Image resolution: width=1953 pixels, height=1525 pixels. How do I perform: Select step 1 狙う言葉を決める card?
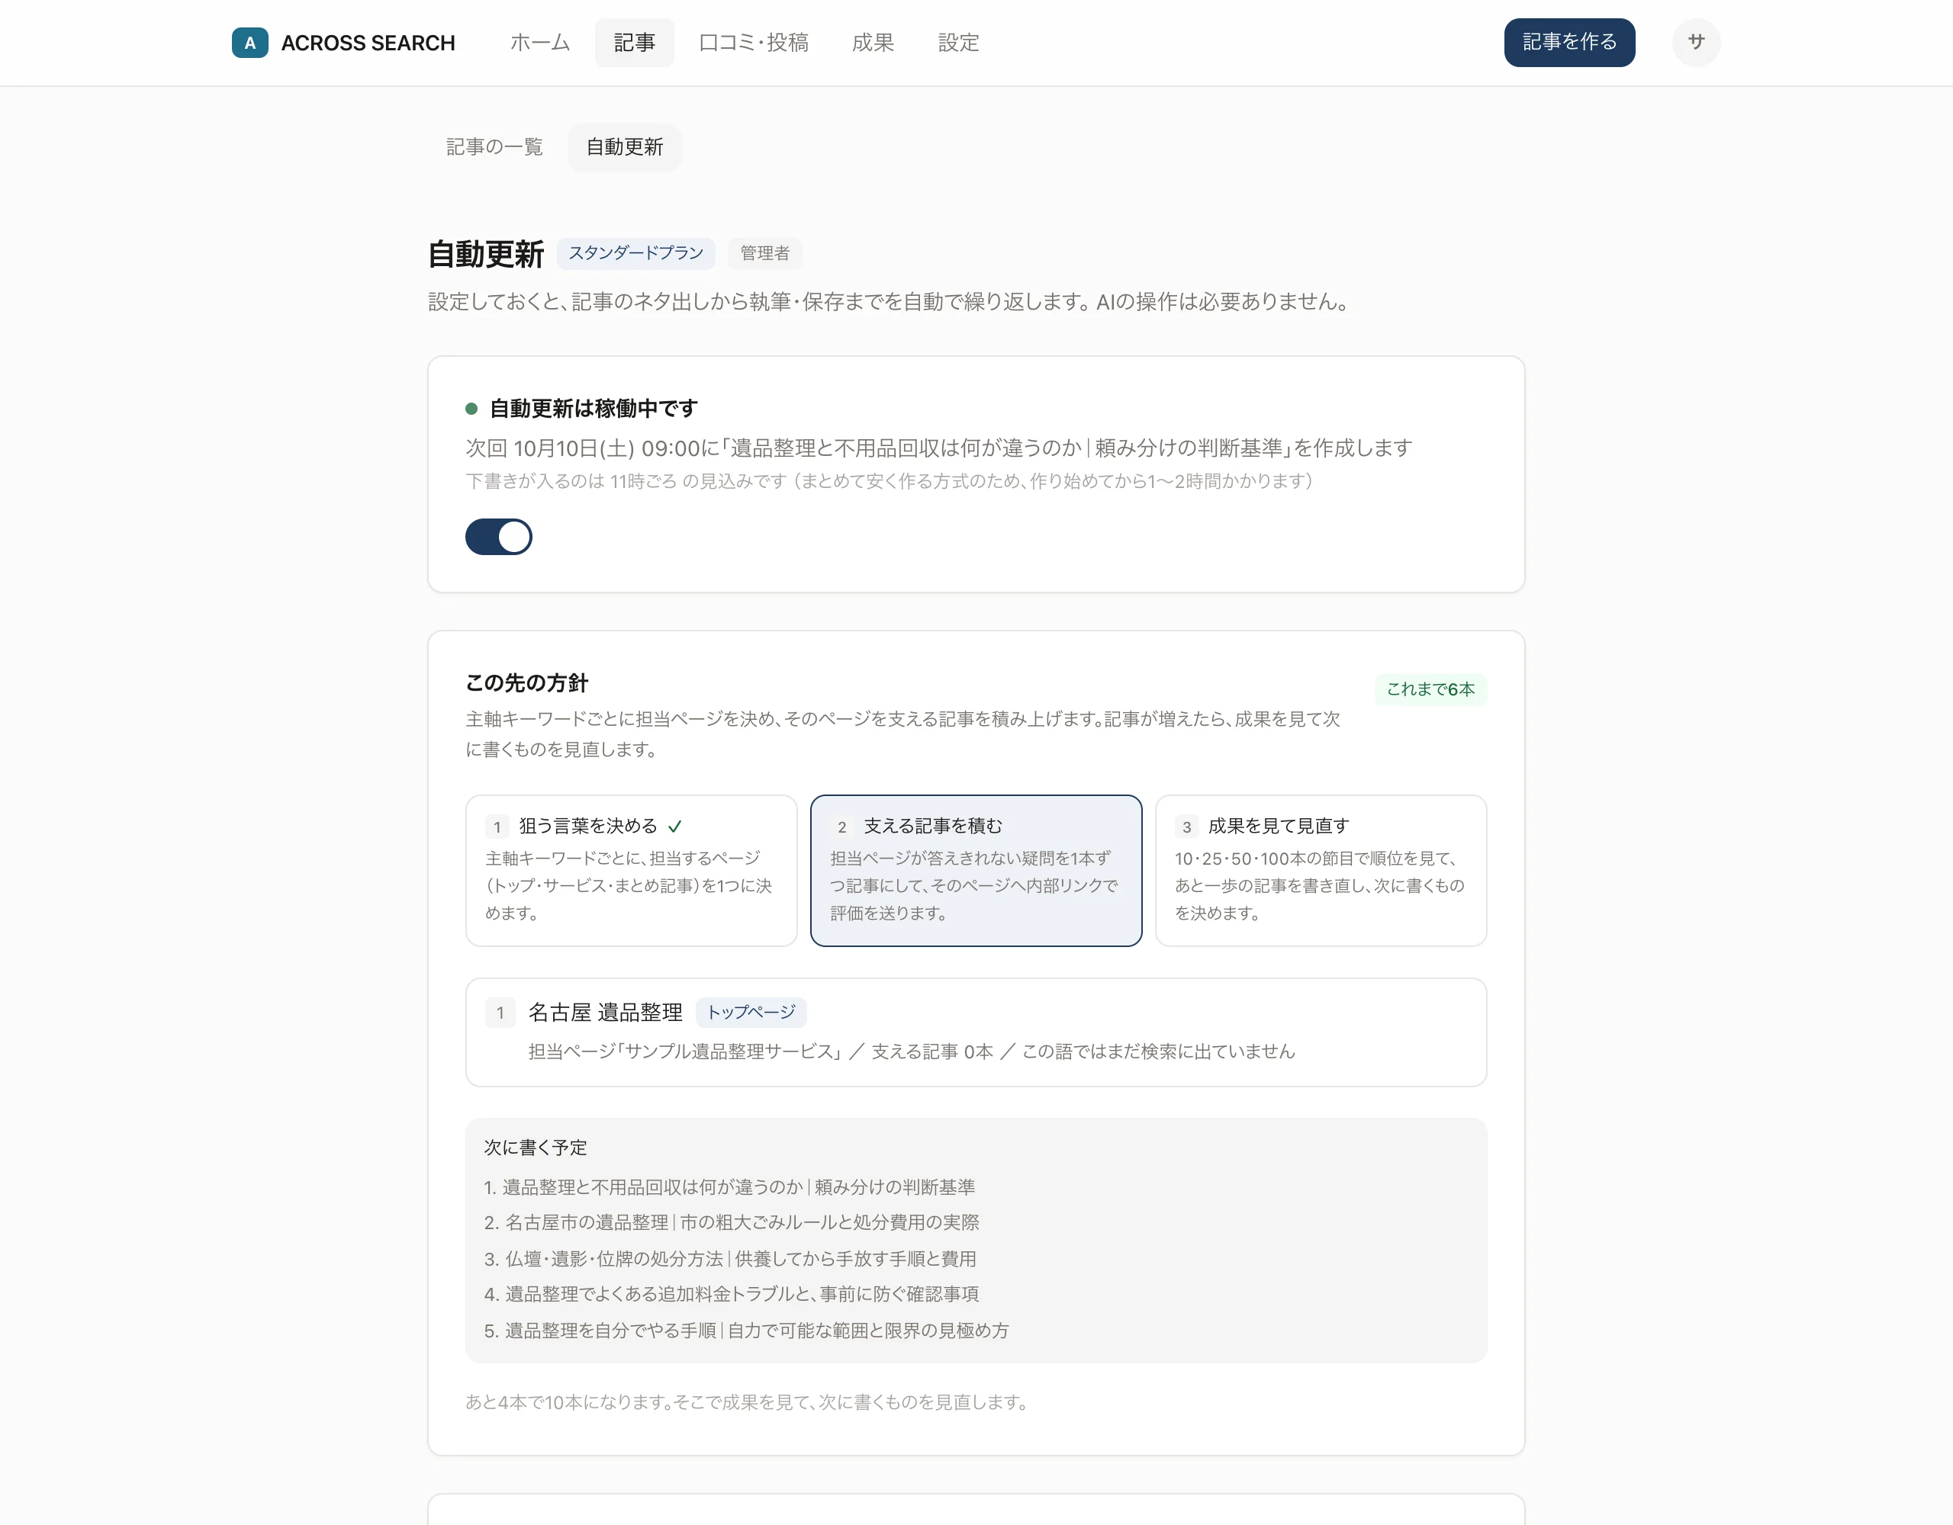pyautogui.click(x=632, y=870)
